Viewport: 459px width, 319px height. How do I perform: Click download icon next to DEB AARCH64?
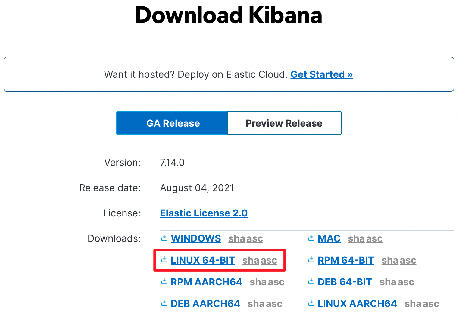[164, 303]
